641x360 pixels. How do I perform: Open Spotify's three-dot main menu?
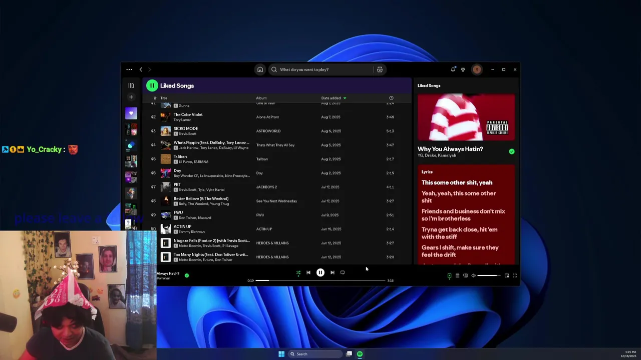(x=129, y=69)
